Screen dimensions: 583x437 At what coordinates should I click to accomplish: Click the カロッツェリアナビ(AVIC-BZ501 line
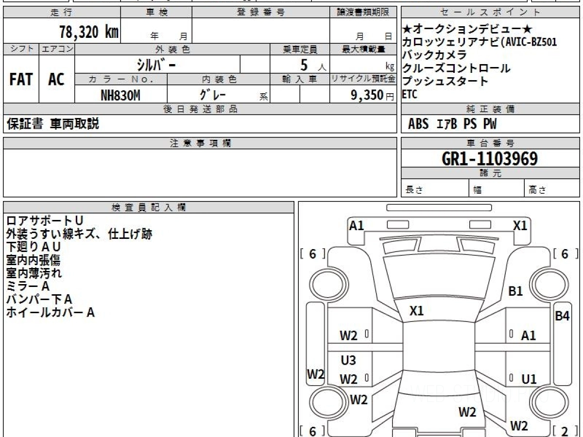(x=479, y=42)
